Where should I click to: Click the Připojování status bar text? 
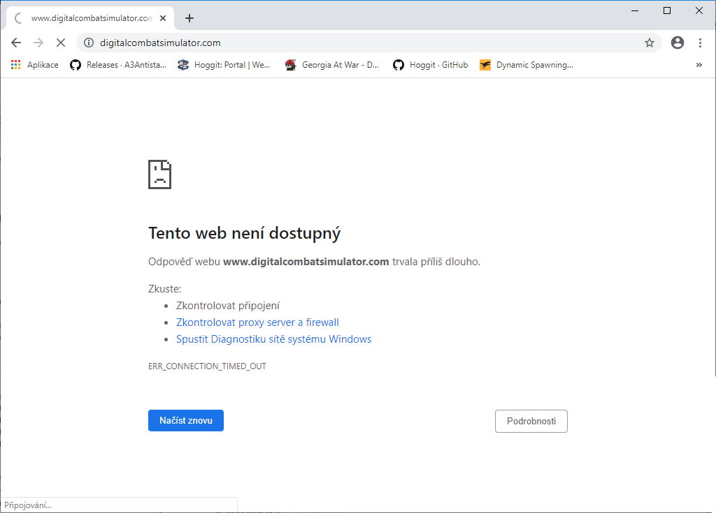click(28, 505)
